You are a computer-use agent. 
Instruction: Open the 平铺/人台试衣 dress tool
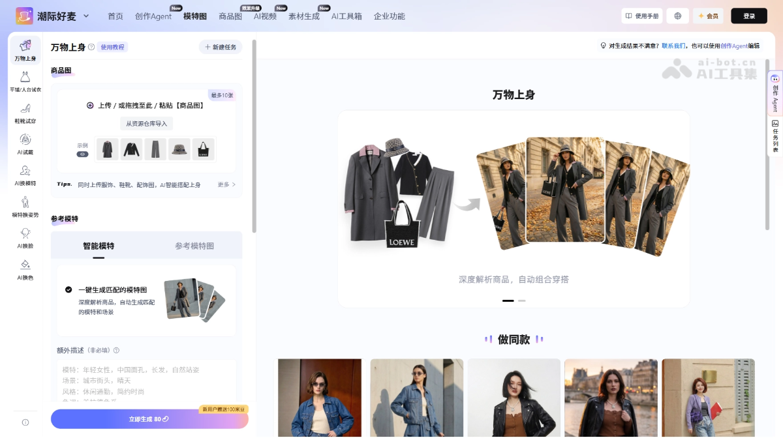point(25,81)
